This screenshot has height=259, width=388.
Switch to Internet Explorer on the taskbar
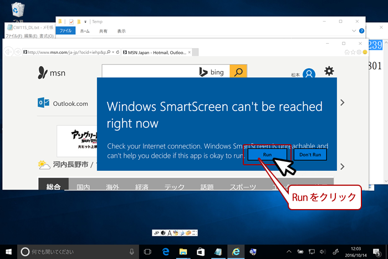236,252
